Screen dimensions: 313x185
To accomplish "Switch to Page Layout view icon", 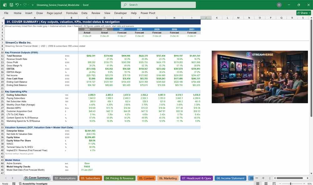I will [266, 183].
